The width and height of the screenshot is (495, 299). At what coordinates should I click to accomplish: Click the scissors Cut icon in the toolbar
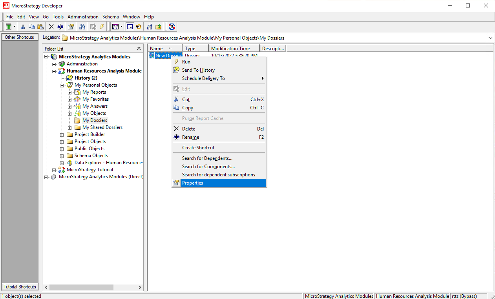point(23,27)
